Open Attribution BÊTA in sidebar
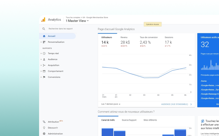The image size is (219, 136). [x=55, y=122]
